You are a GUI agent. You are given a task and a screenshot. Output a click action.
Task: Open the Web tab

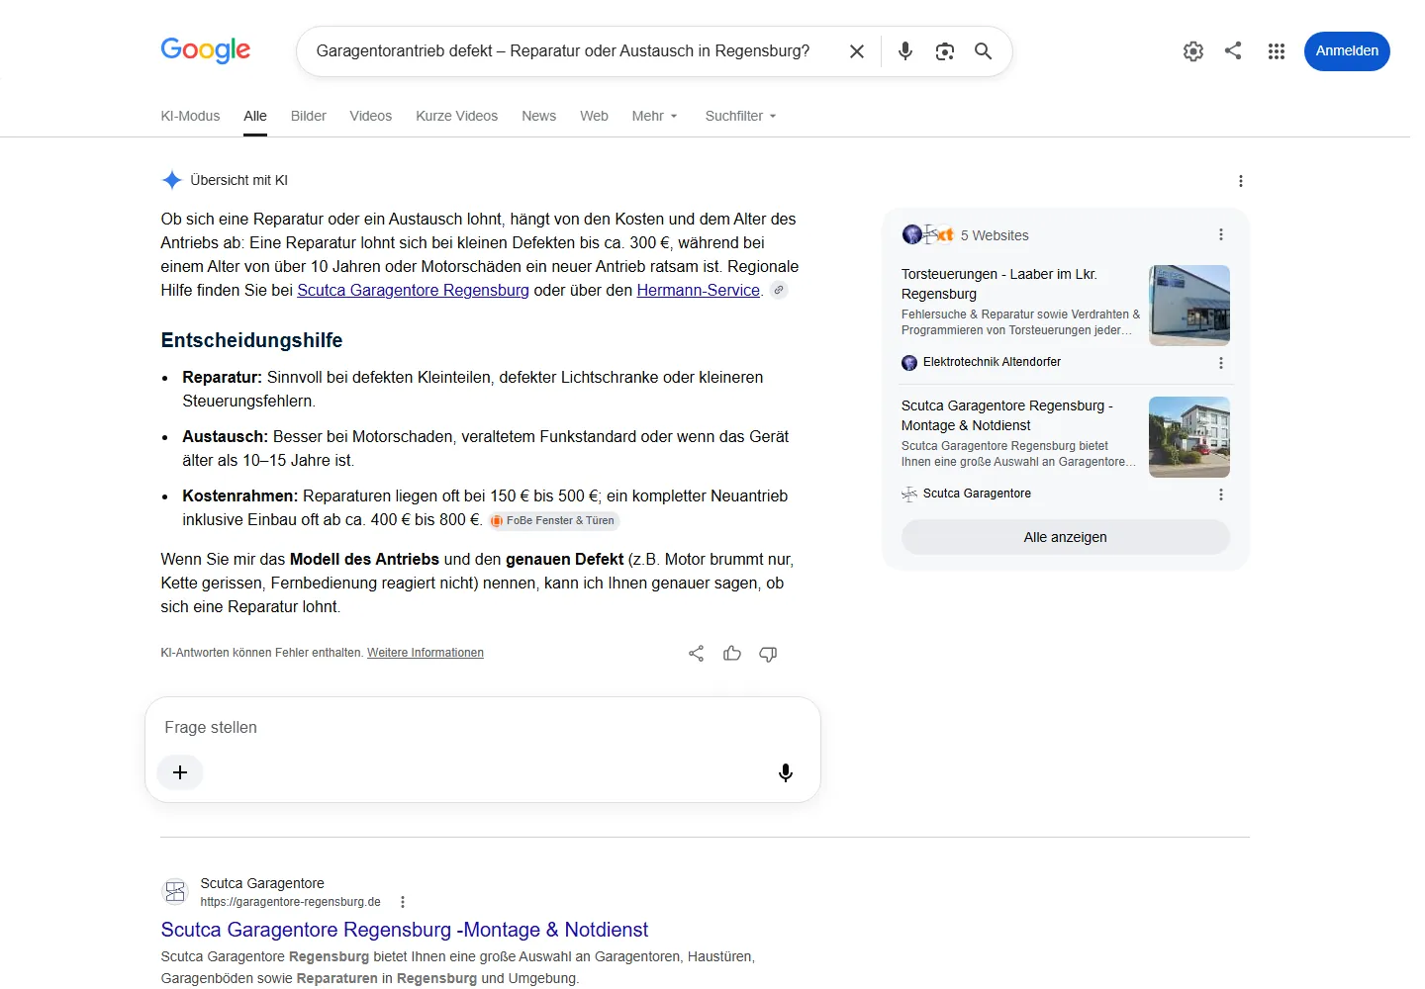594,116
